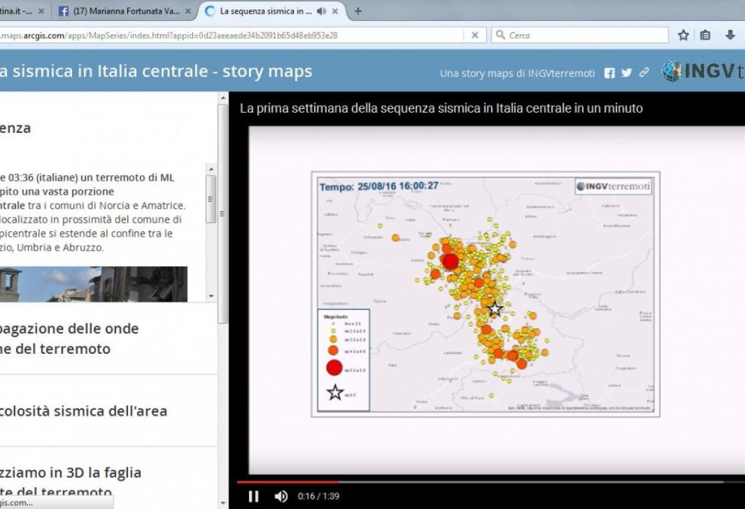745x509 pixels.
Task: Click the black star epicenter marker
Action: 495,309
